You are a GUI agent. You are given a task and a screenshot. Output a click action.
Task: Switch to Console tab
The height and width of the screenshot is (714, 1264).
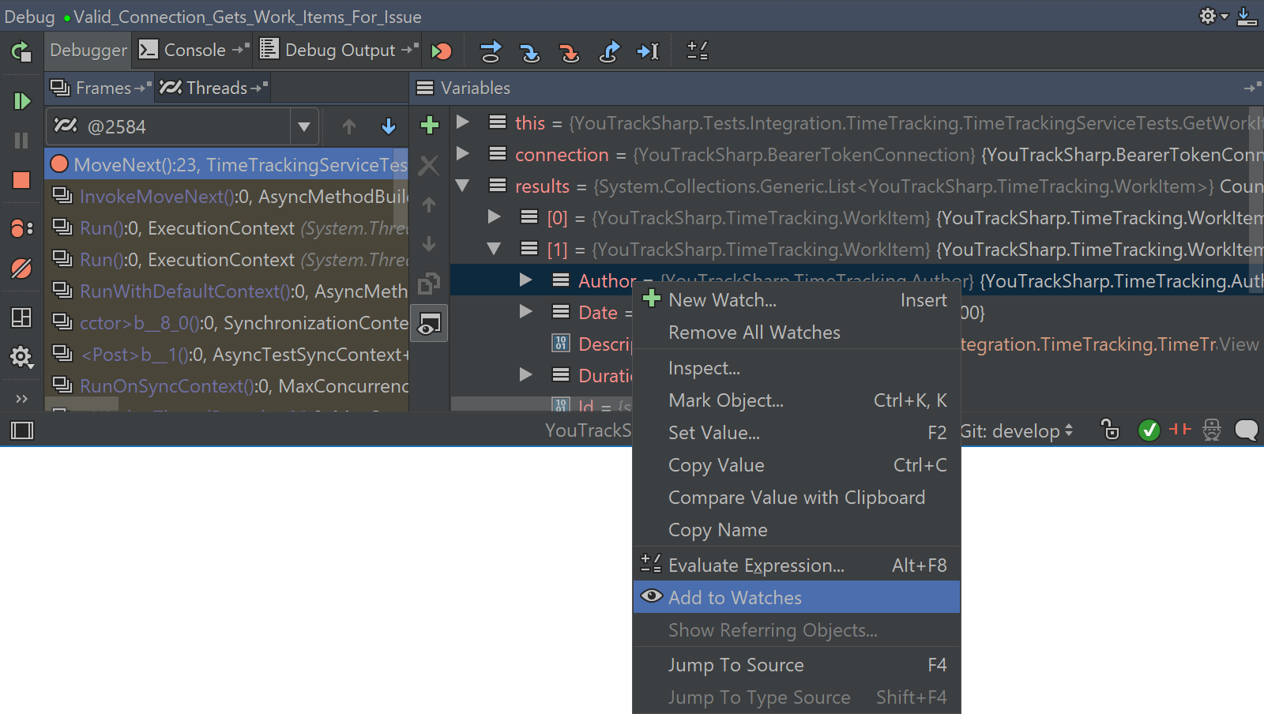(194, 50)
